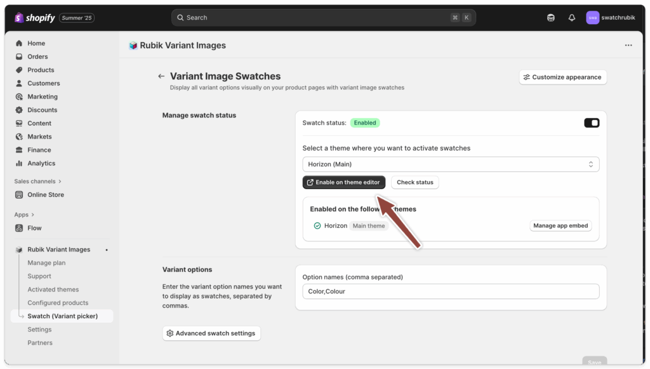The width and height of the screenshot is (650, 369).
Task: Open Partners in Rubik submenu
Action: (40, 343)
